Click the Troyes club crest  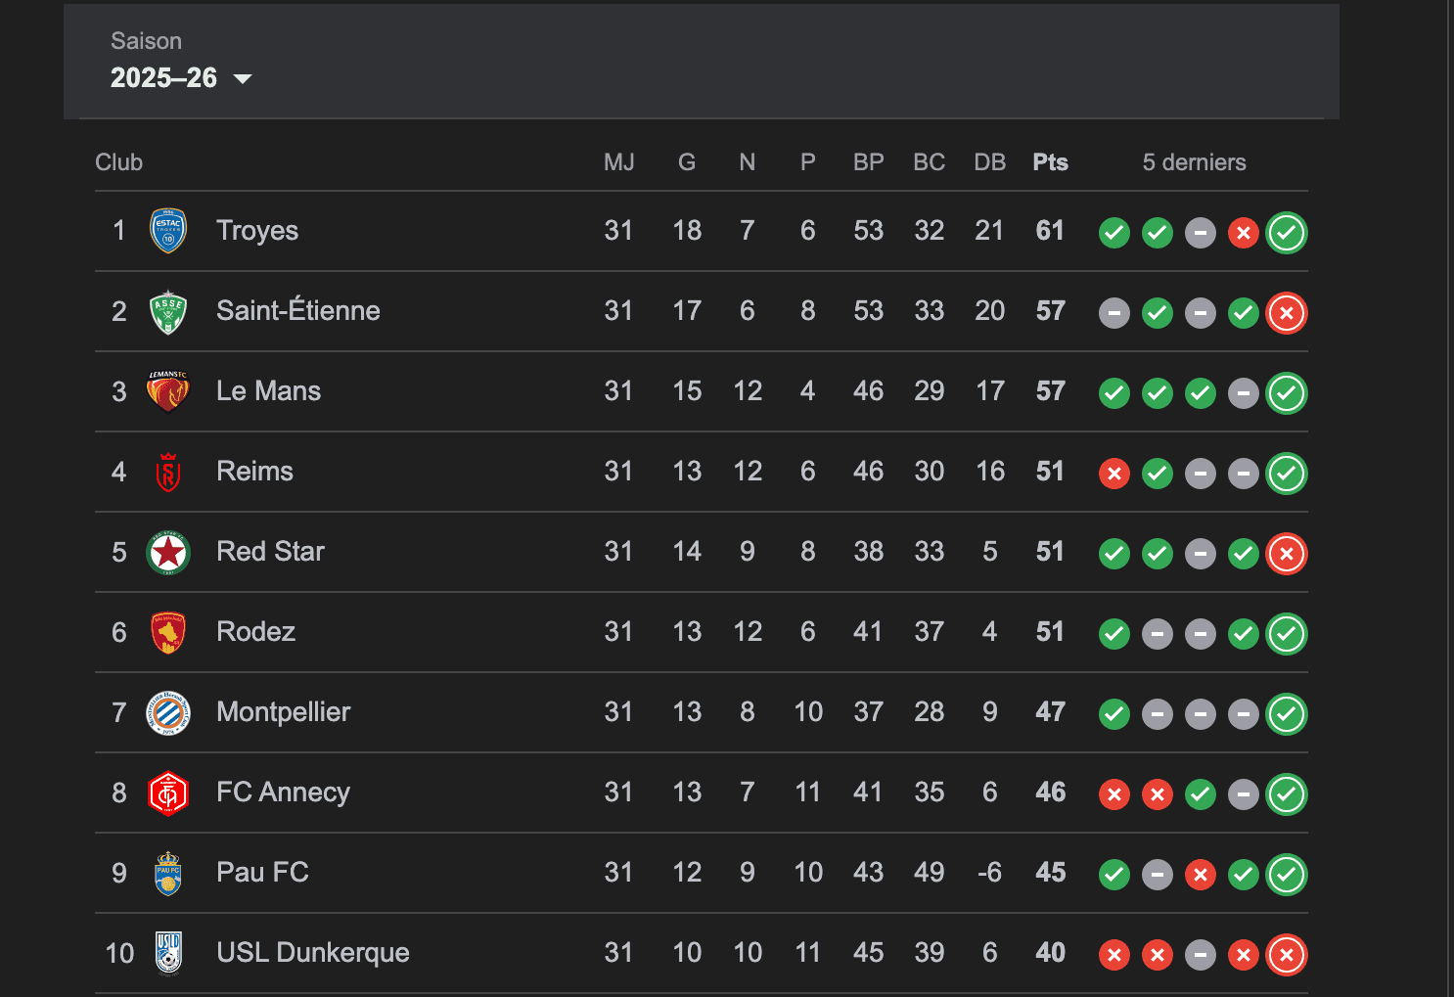point(168,231)
